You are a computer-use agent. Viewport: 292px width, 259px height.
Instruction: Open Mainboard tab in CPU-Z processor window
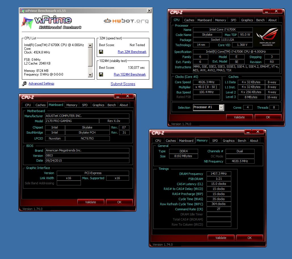[x=205, y=20]
